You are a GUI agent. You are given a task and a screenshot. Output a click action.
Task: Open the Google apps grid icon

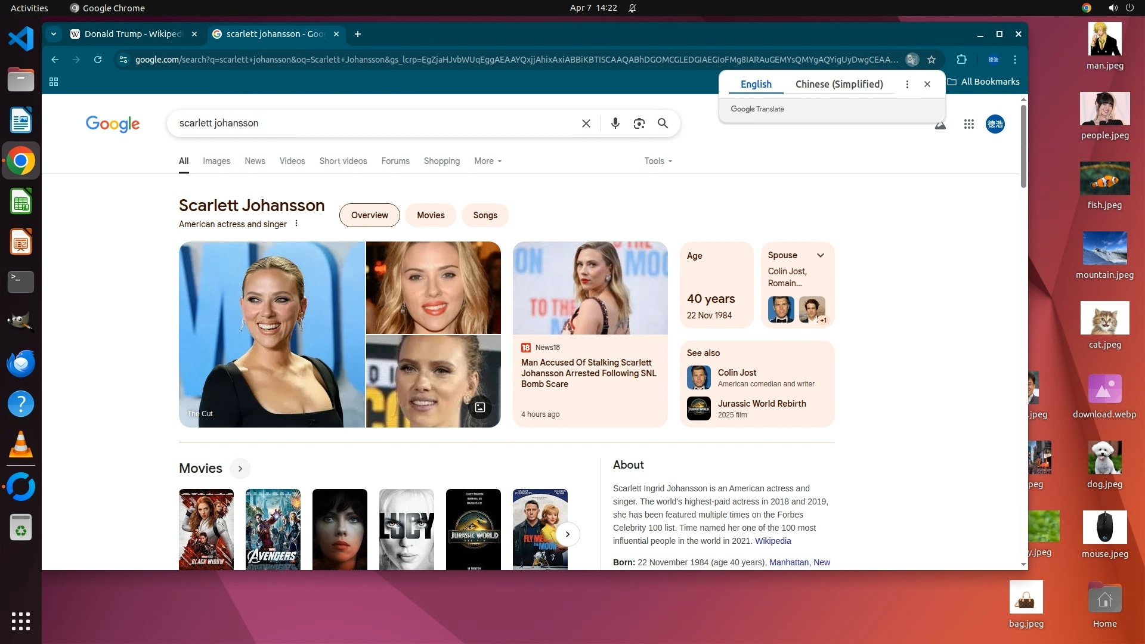click(x=968, y=124)
